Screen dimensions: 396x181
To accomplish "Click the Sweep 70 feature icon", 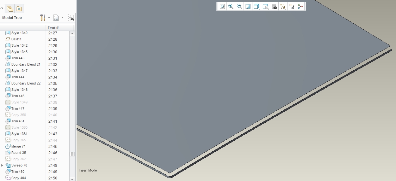I will pos(8,165).
